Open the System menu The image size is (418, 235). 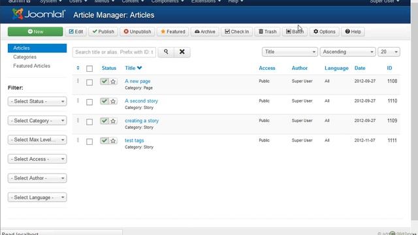pyautogui.click(x=51, y=1)
